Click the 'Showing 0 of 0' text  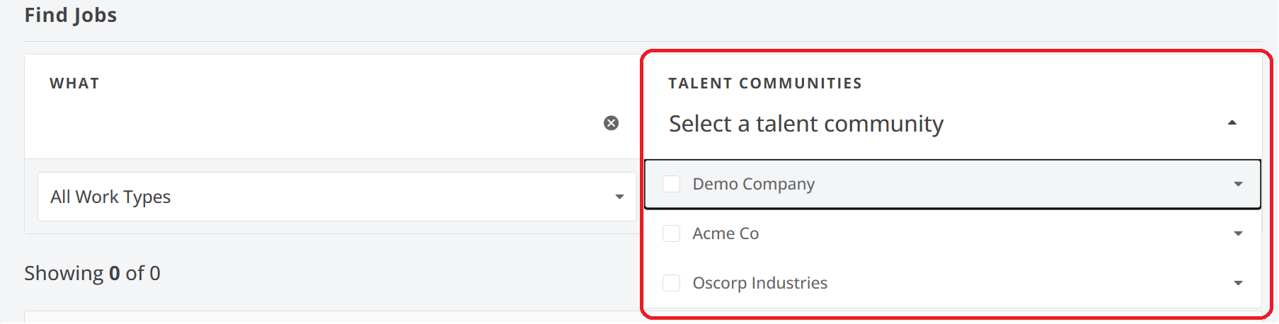tap(92, 273)
